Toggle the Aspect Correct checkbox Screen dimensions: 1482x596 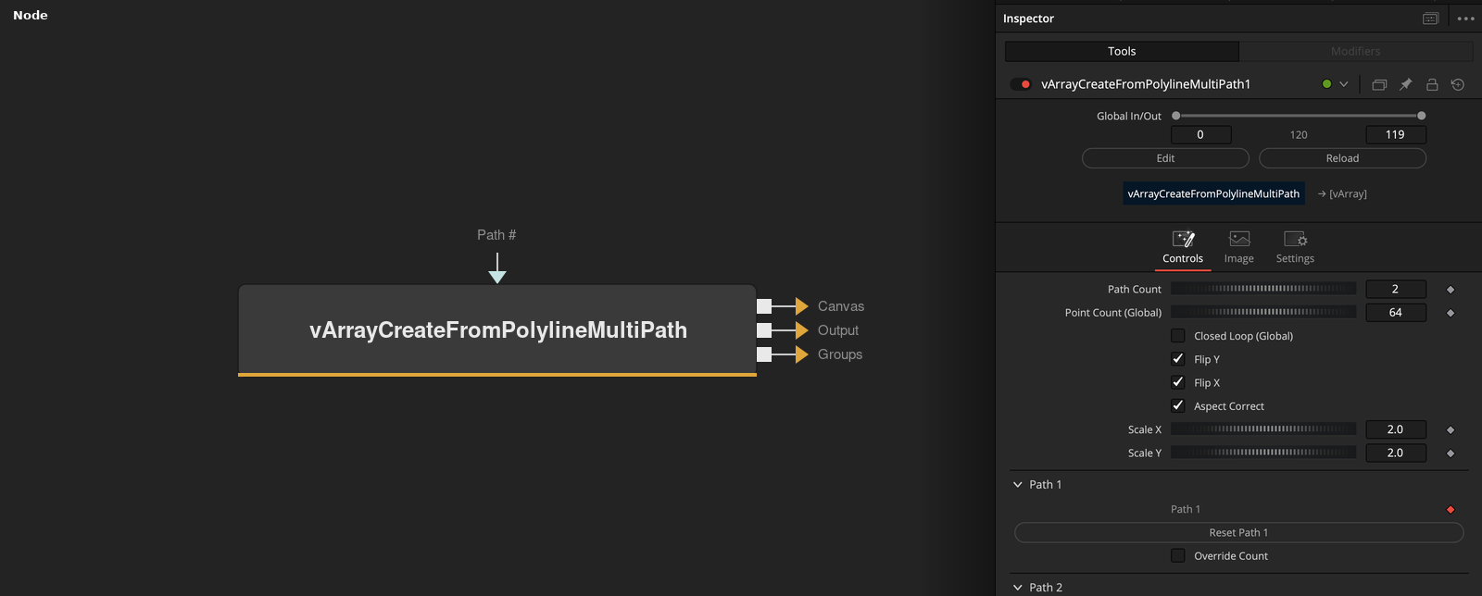[1178, 405]
